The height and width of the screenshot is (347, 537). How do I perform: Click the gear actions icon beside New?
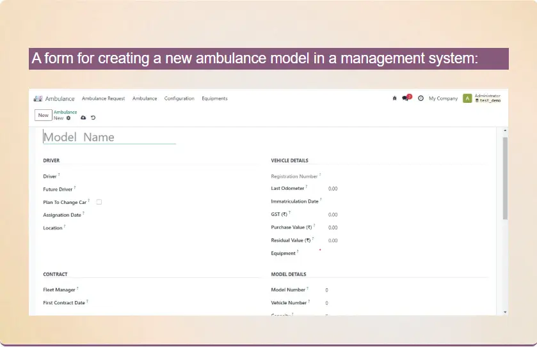click(x=68, y=118)
